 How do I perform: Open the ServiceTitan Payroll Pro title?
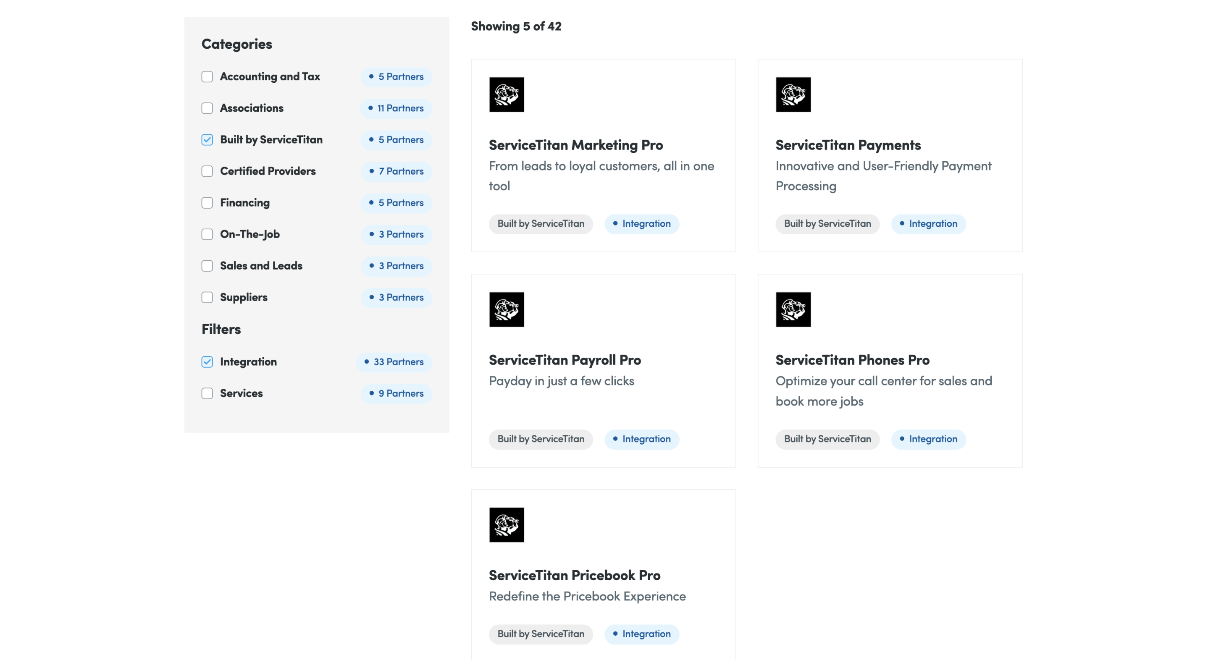click(x=565, y=360)
